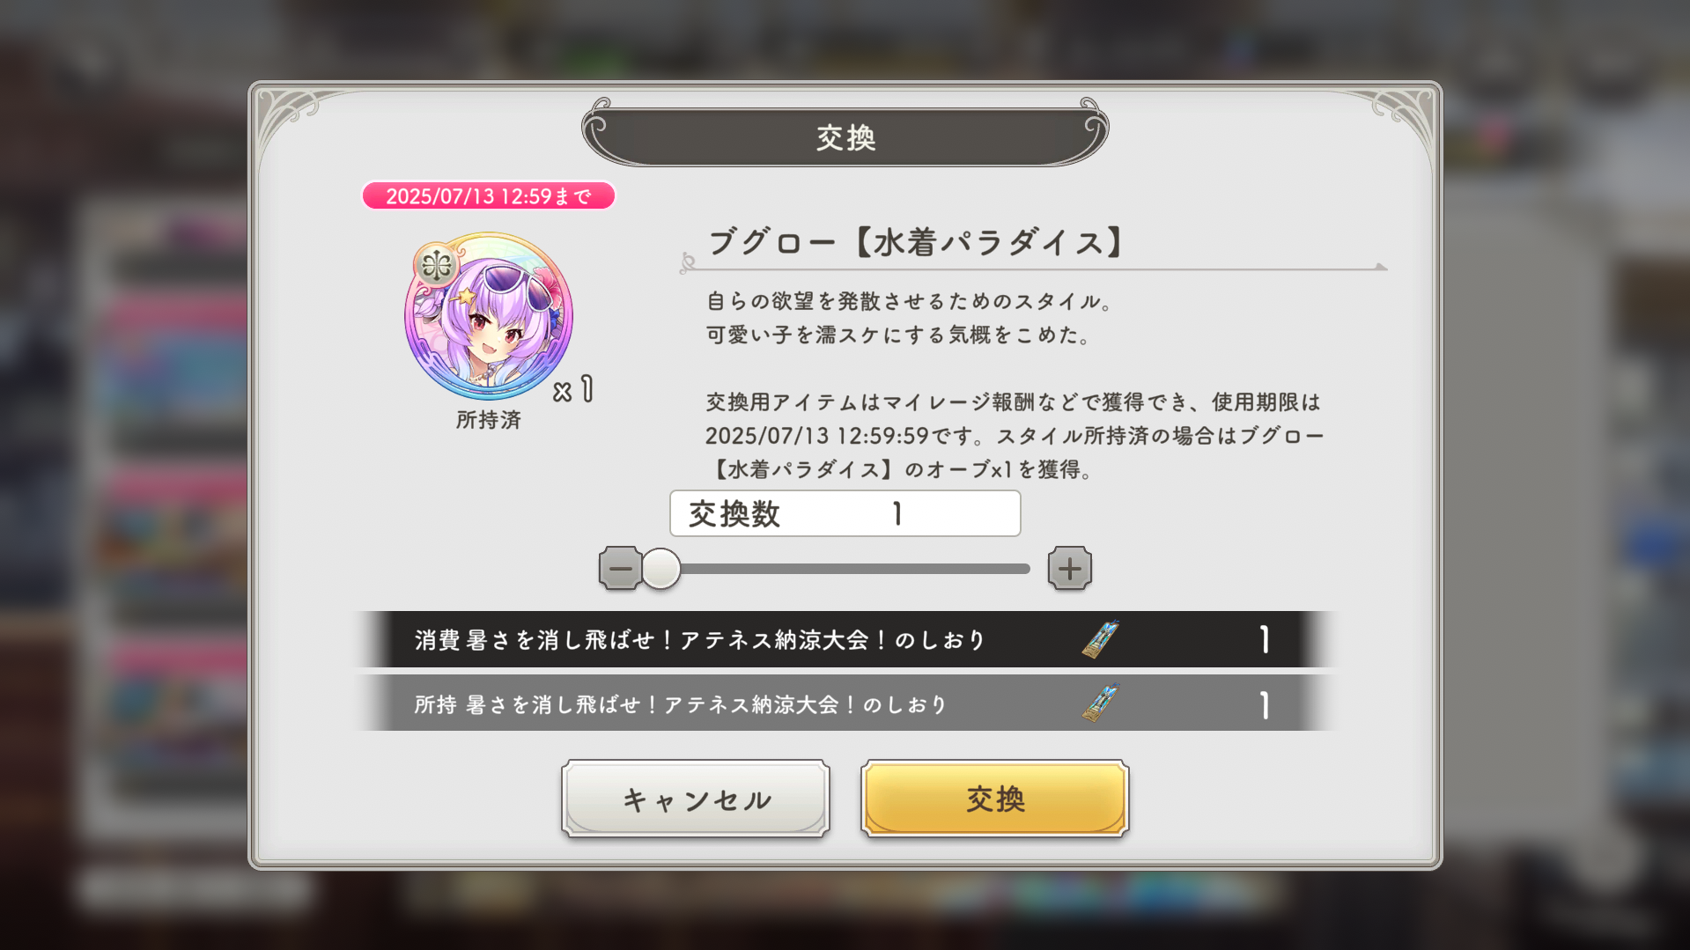This screenshot has height=950, width=1690.
Task: Click the 交換数 quantity field
Action: tap(845, 513)
